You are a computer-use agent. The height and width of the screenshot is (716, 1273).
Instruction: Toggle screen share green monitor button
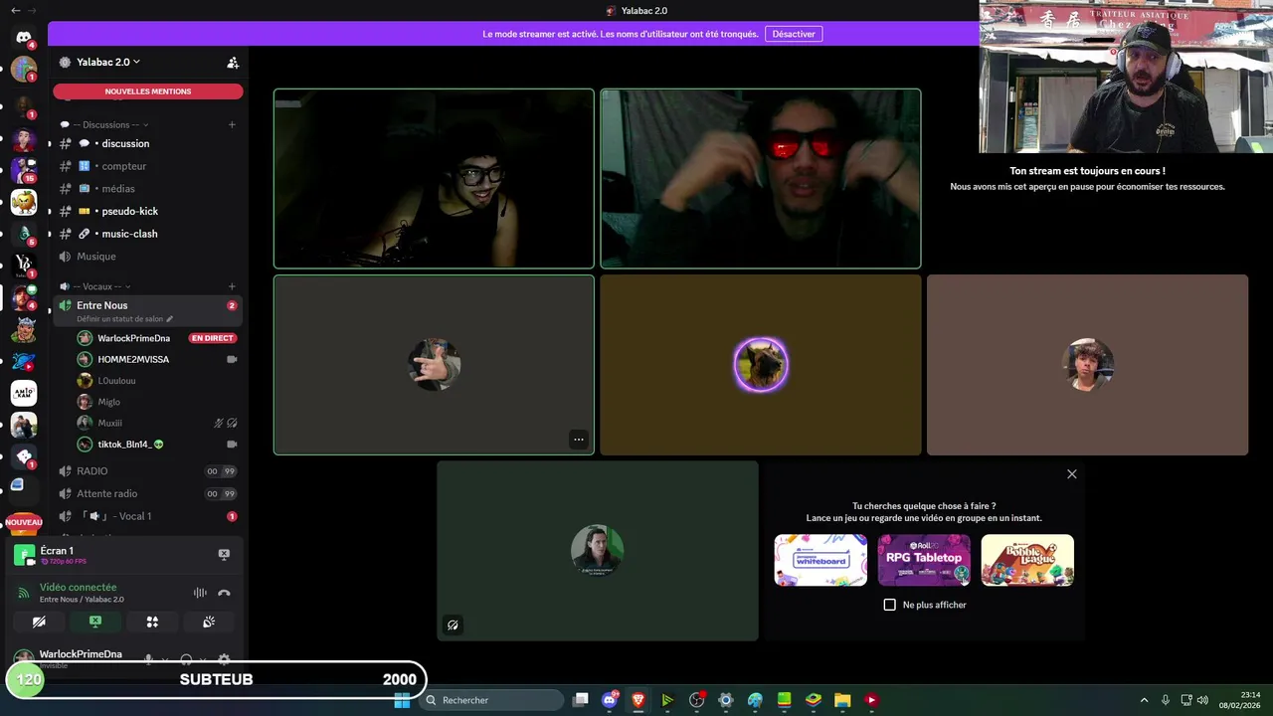point(95,622)
